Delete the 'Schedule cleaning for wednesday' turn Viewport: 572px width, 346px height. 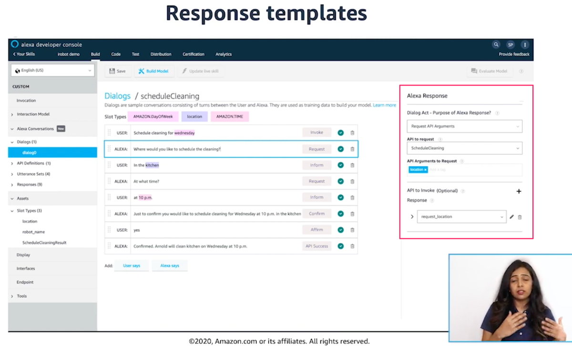352,133
